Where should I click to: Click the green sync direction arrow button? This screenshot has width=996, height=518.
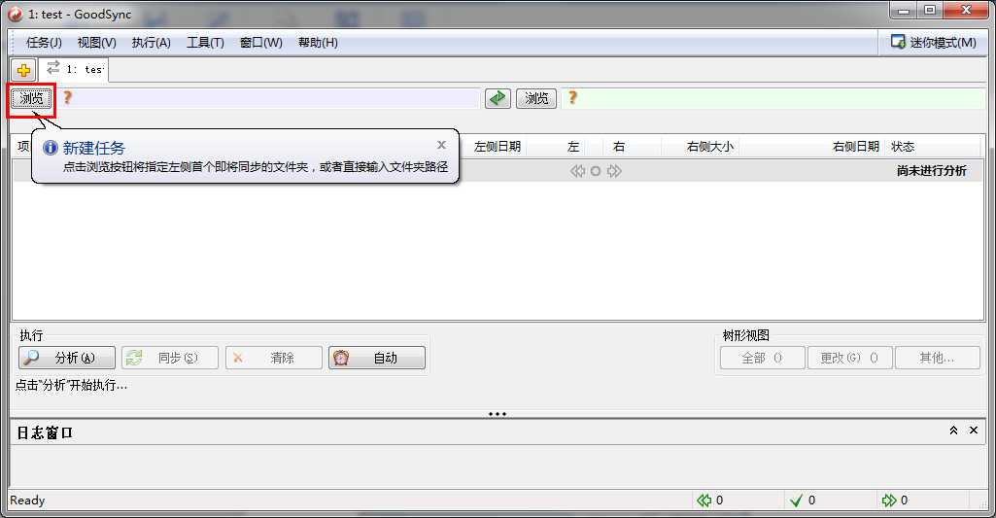pyautogui.click(x=498, y=98)
